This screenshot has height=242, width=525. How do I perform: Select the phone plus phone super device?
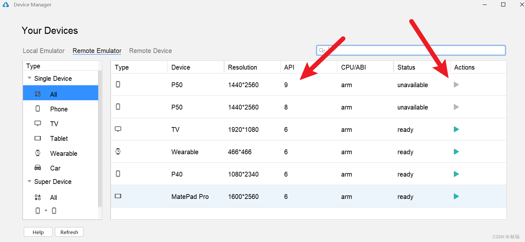tap(46, 211)
